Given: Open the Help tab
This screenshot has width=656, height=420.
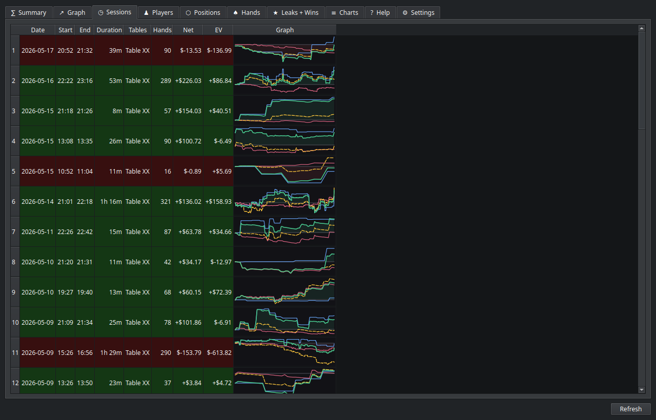Looking at the screenshot, I should click(x=380, y=12).
